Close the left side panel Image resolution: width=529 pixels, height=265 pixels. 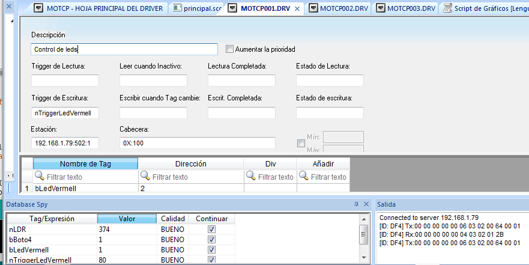coord(9,6)
